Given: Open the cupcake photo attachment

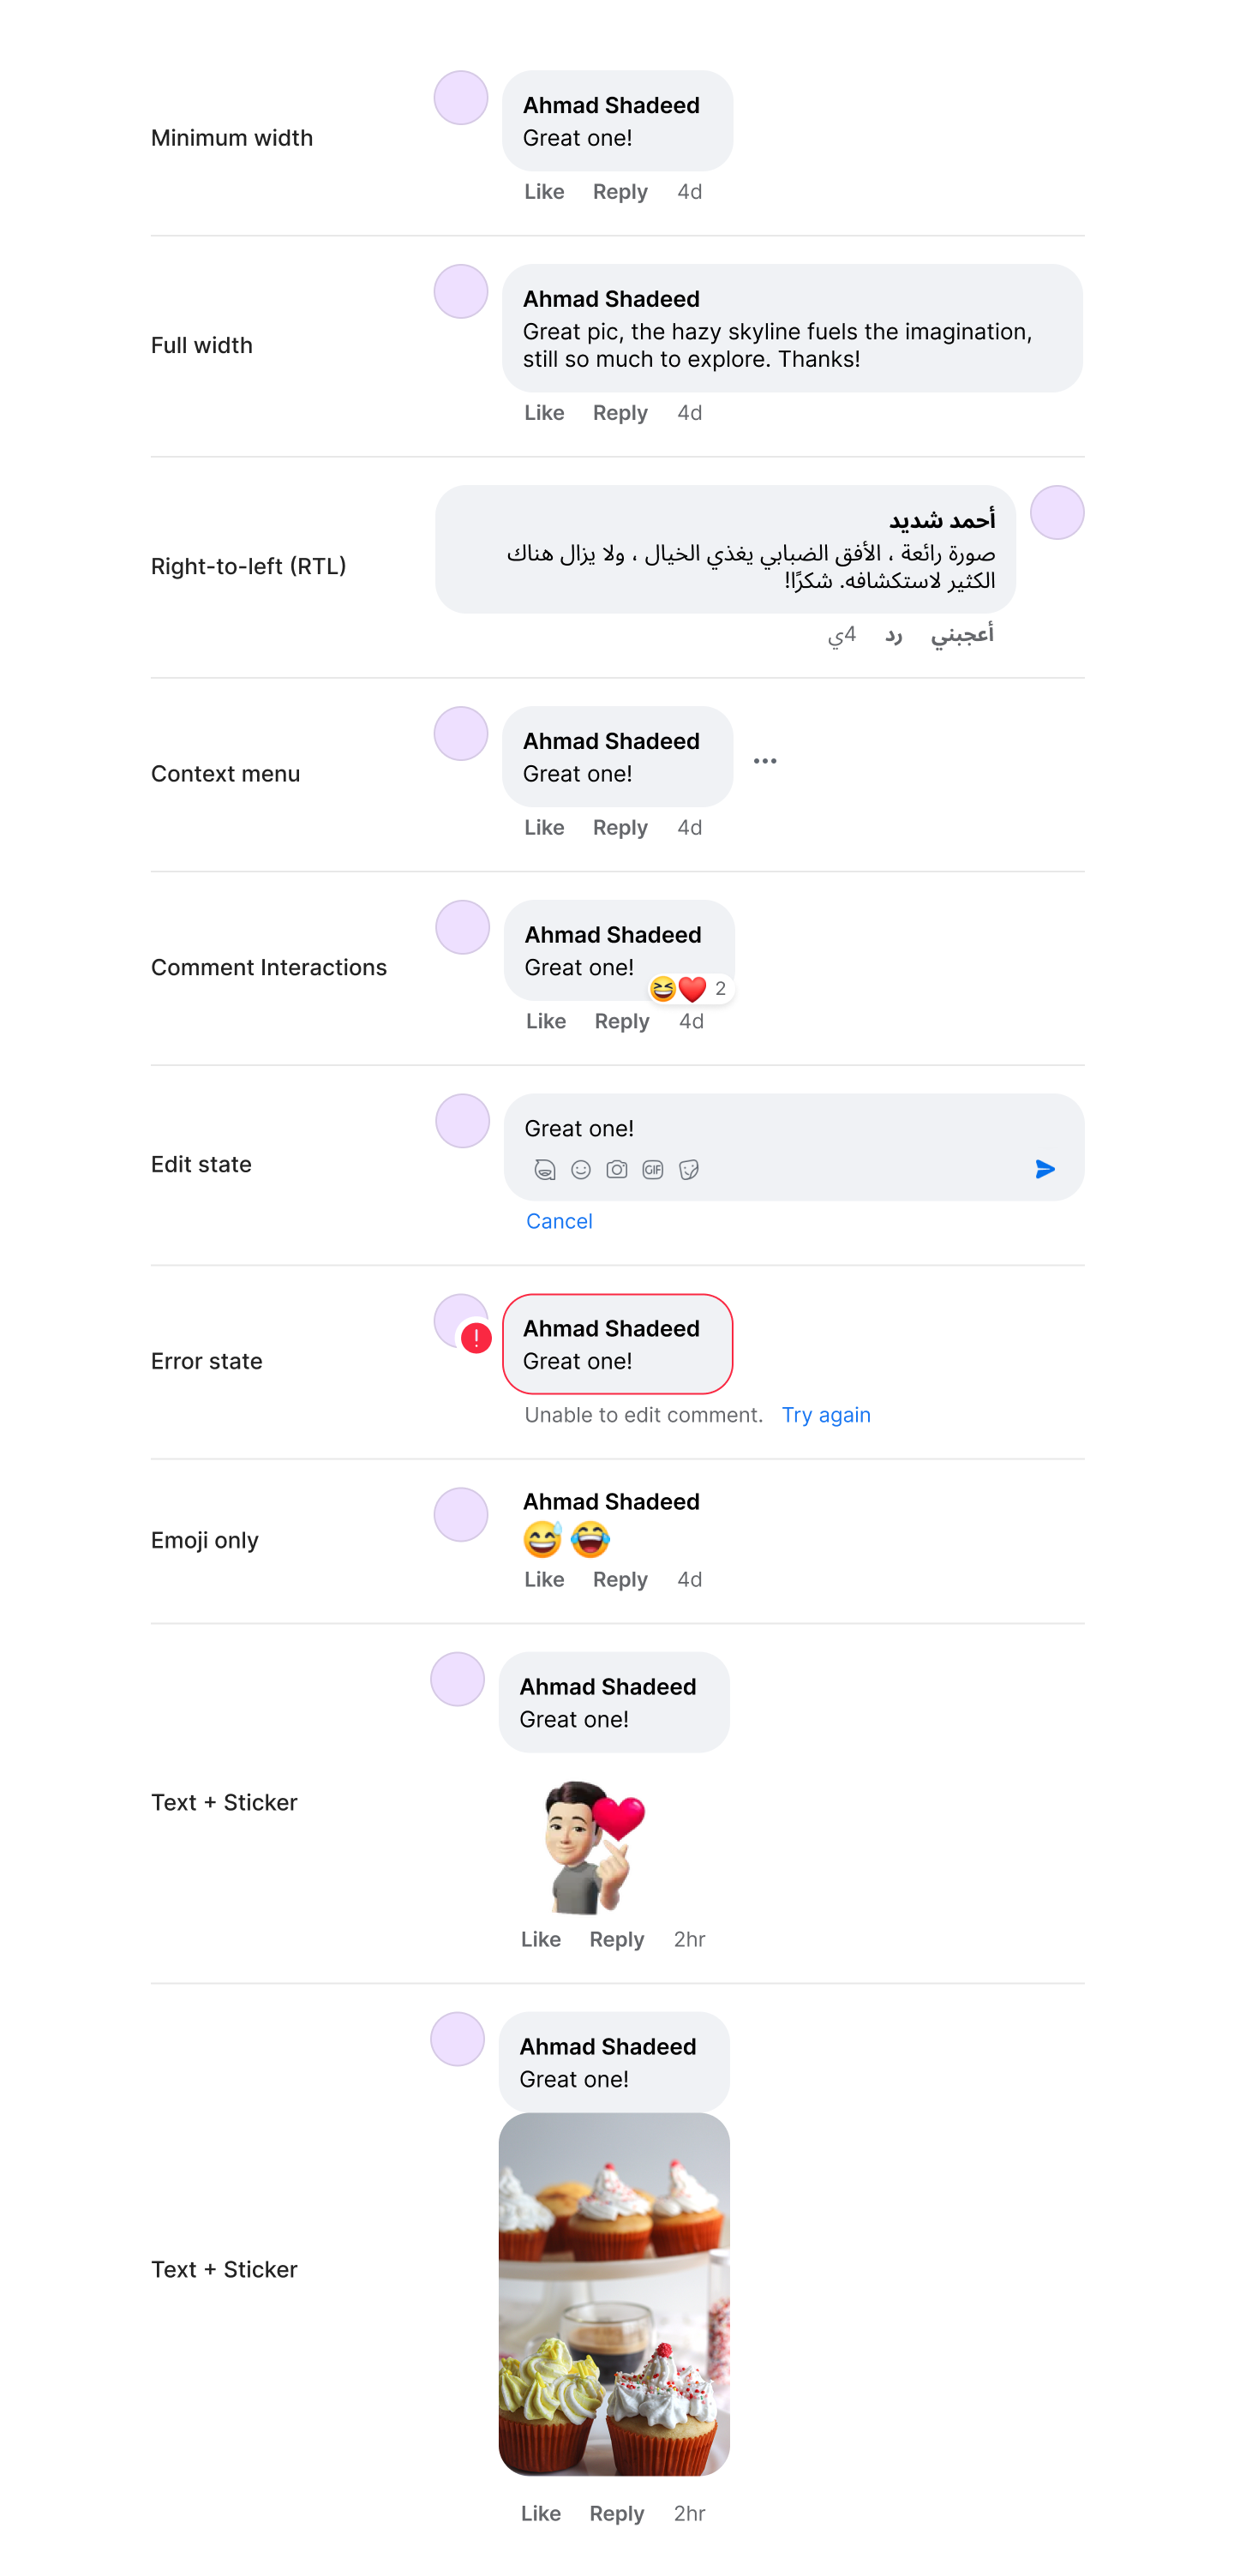Looking at the screenshot, I should [614, 2293].
